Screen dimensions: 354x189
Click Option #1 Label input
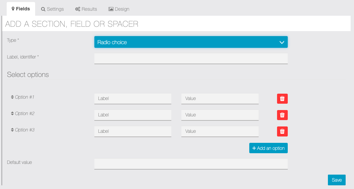pyautogui.click(x=132, y=99)
